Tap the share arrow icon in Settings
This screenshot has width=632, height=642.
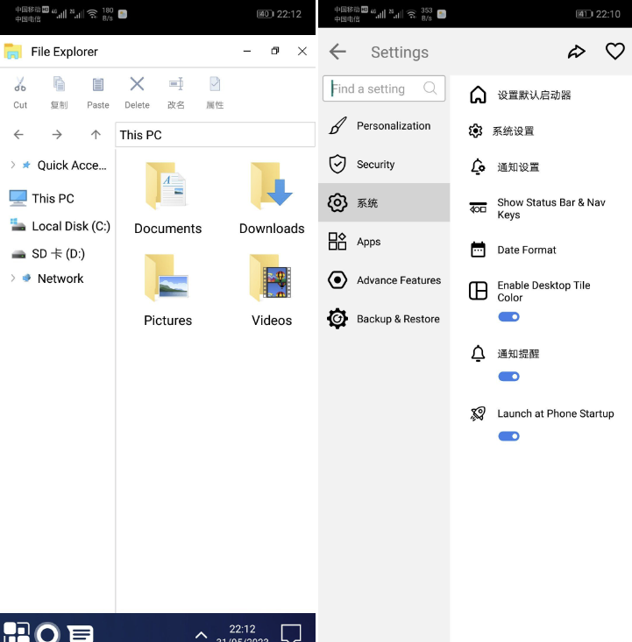click(x=576, y=53)
